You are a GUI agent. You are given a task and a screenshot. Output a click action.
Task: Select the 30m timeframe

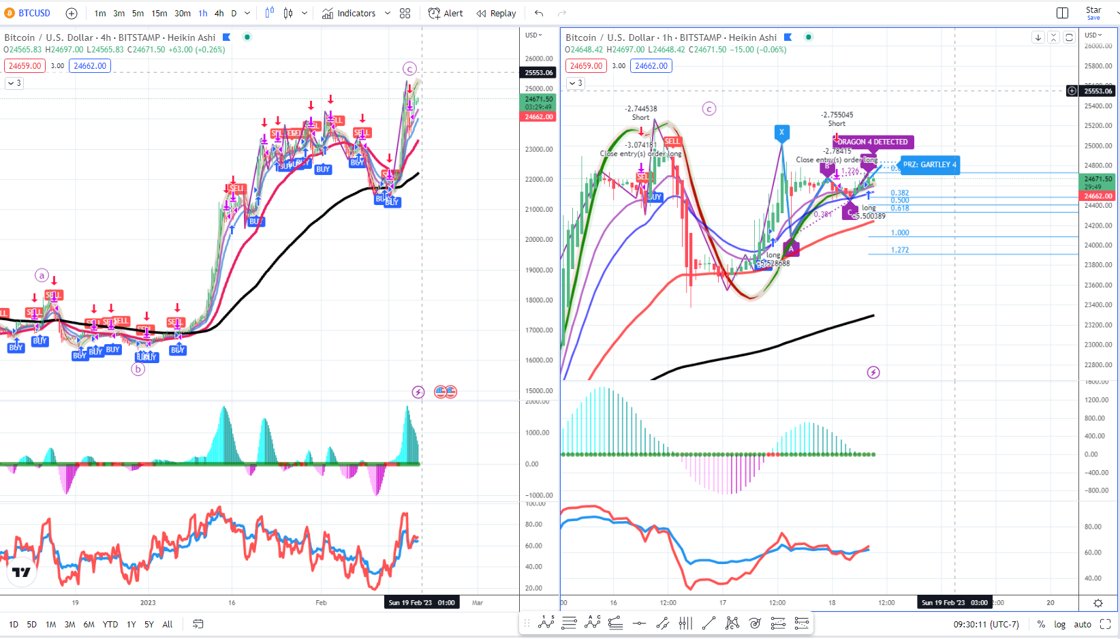pos(183,13)
